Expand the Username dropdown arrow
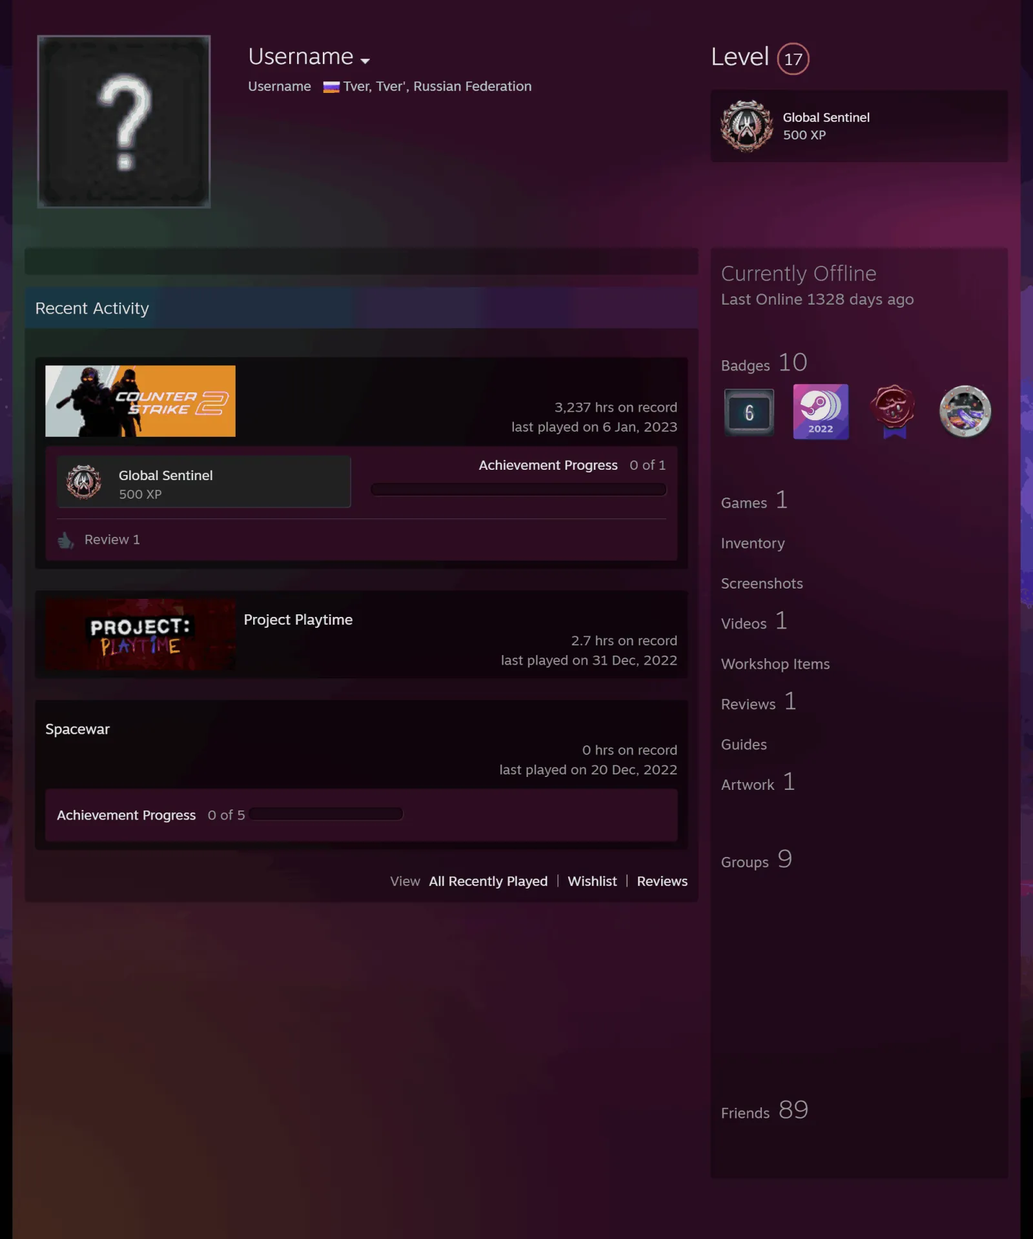 365,61
